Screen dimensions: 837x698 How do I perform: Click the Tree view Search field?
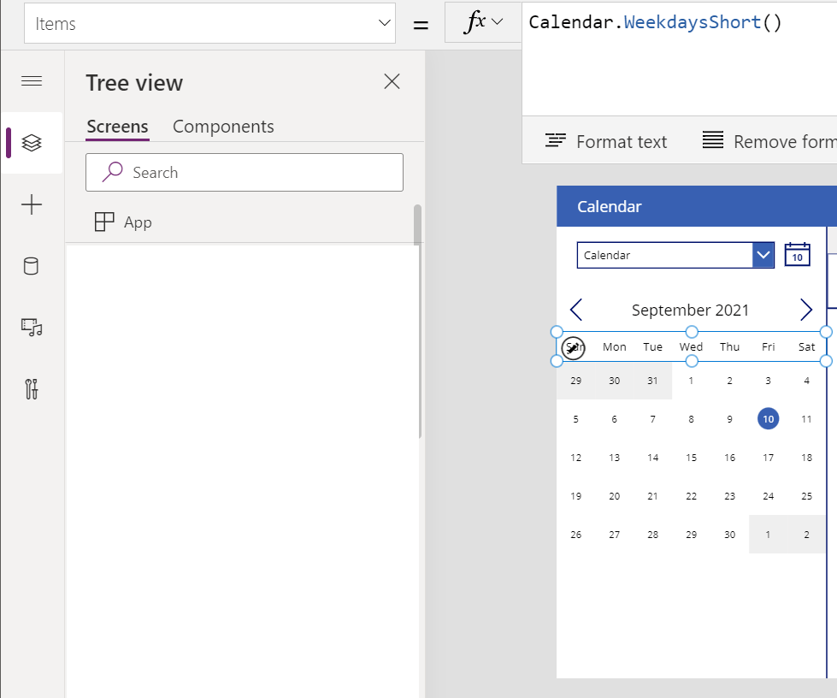245,173
